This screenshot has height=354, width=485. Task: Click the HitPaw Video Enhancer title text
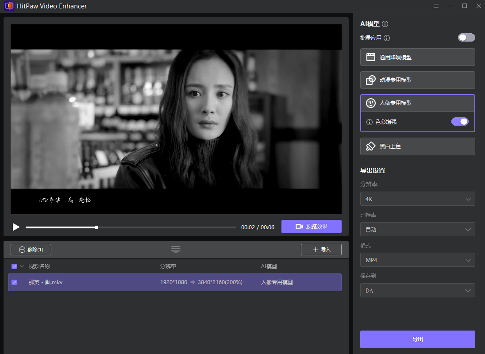click(52, 6)
